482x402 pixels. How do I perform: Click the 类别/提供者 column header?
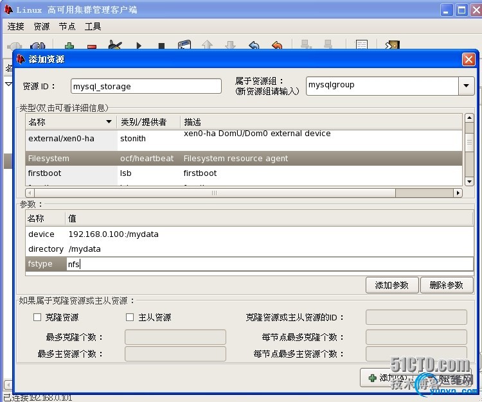click(x=148, y=122)
